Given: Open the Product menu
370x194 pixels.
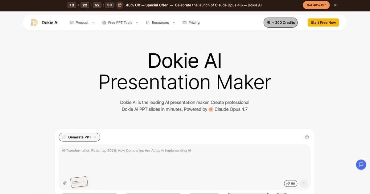Looking at the screenshot, I should [x=82, y=22].
